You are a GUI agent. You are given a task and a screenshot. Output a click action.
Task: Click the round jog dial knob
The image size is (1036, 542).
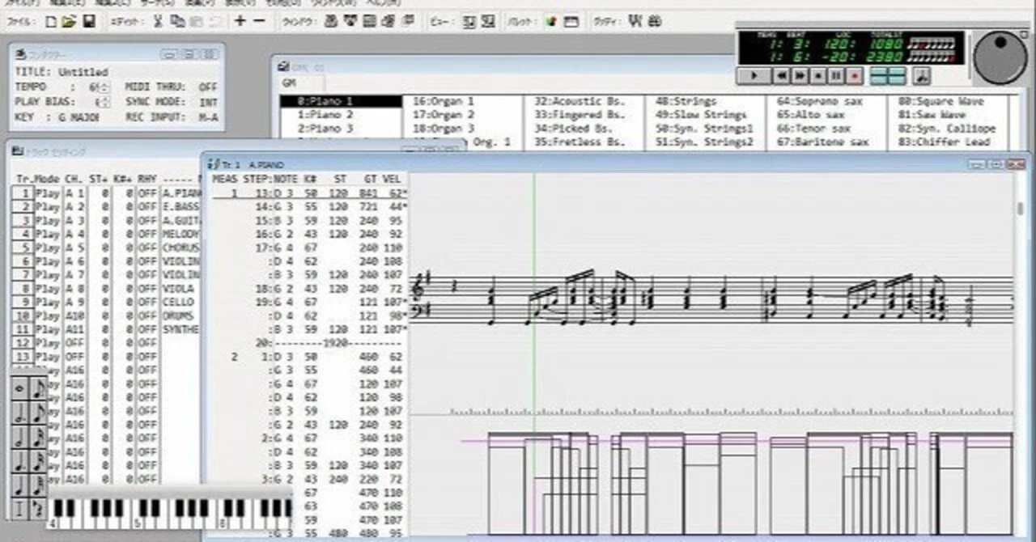1000,57
